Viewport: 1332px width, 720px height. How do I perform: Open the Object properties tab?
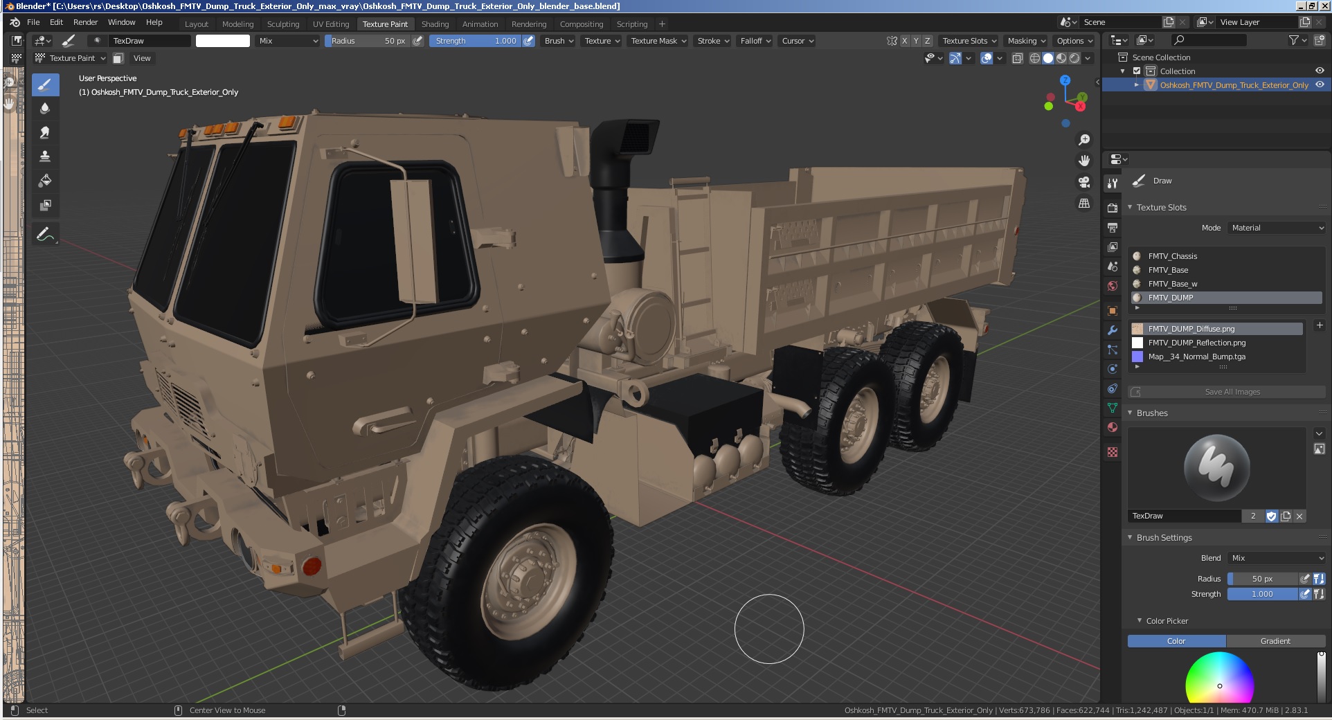click(x=1113, y=311)
